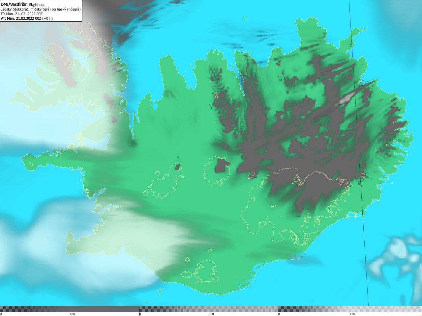Screen dimensions: 422x316
Task: Select the 'IT: Mán. 21. 02. 2022 00Z' line
Action: 22,14
